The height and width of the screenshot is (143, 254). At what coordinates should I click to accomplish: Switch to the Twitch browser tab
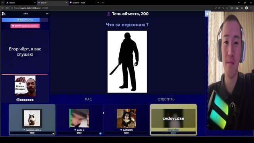(x=84, y=3)
